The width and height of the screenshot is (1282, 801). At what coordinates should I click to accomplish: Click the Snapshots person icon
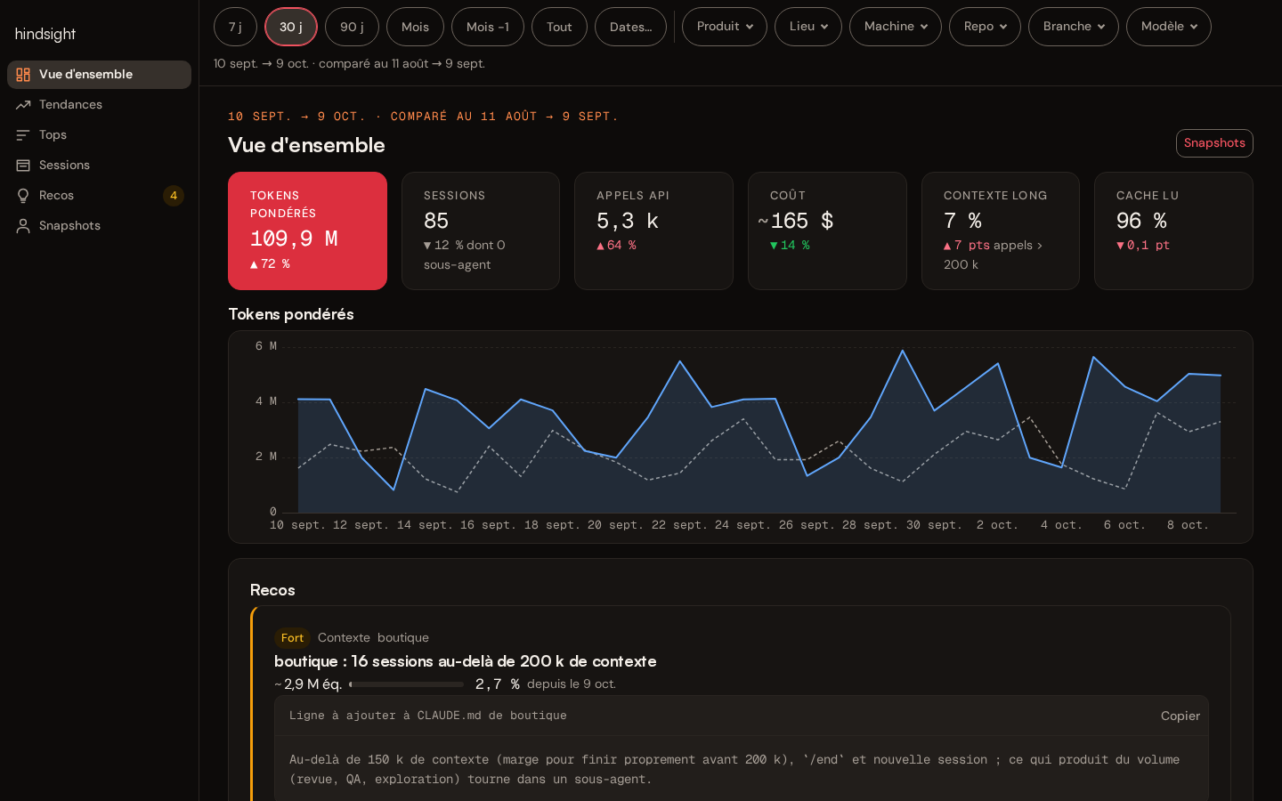click(x=23, y=226)
